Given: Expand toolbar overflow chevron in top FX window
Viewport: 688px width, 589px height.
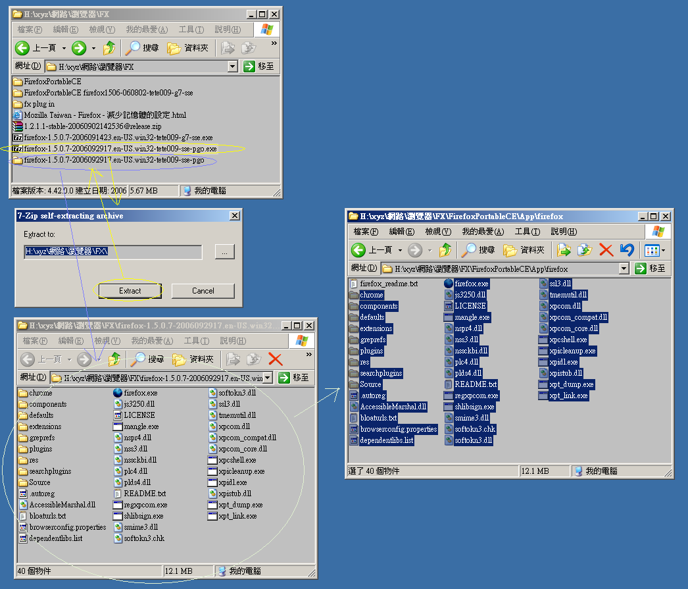Looking at the screenshot, I should (x=274, y=43).
